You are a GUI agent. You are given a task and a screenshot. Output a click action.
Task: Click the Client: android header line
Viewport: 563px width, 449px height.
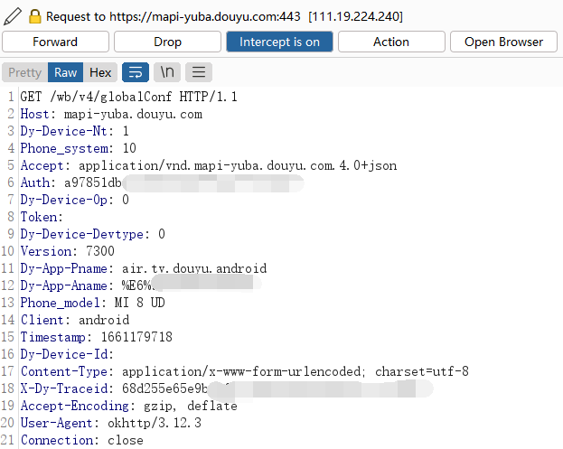point(75,320)
